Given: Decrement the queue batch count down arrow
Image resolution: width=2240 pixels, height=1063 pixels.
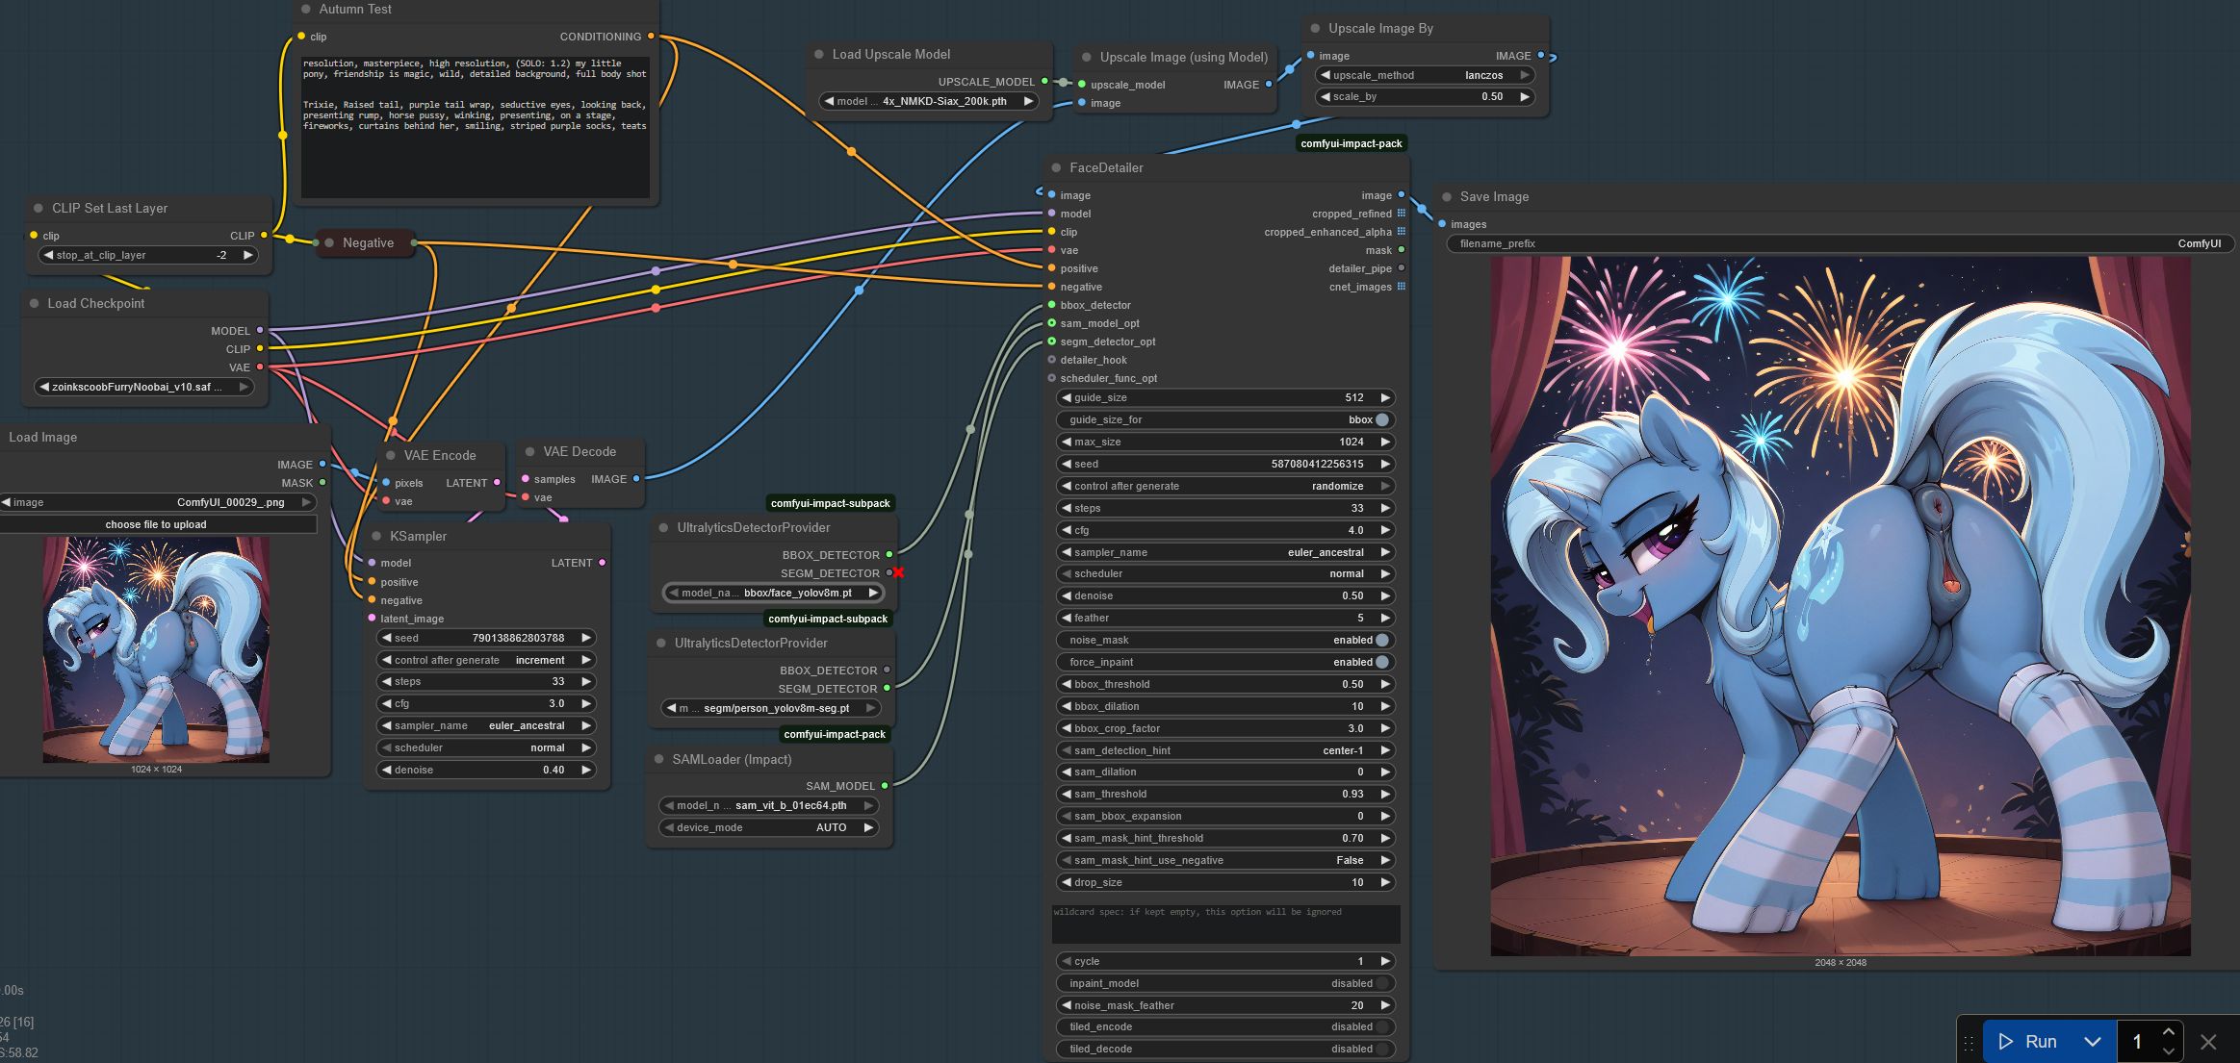Looking at the screenshot, I should (x=2168, y=1051).
